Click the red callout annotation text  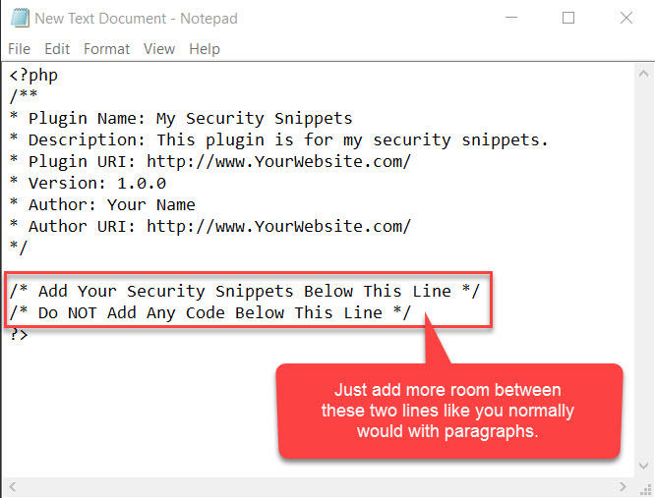(447, 411)
